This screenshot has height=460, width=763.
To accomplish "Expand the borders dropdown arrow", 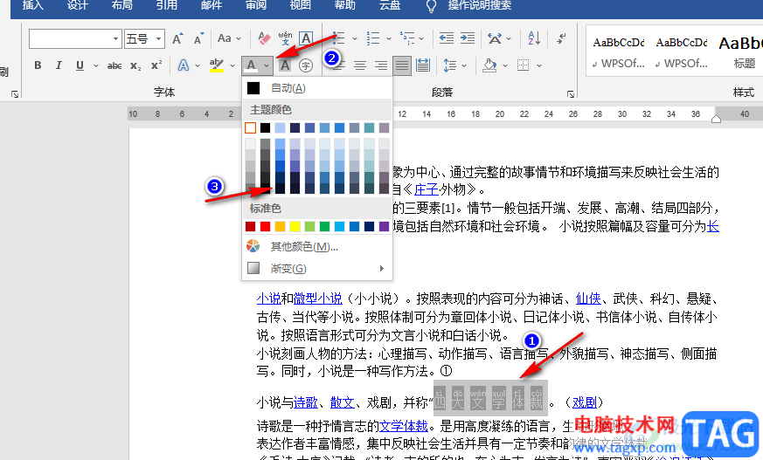I will click(x=539, y=65).
